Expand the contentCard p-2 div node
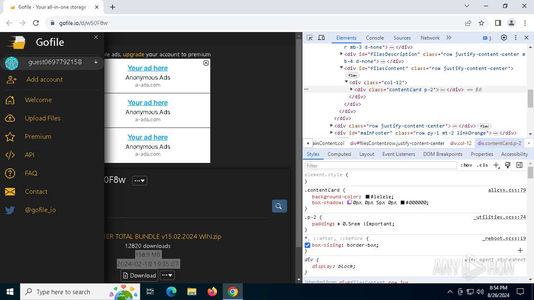 [351, 89]
